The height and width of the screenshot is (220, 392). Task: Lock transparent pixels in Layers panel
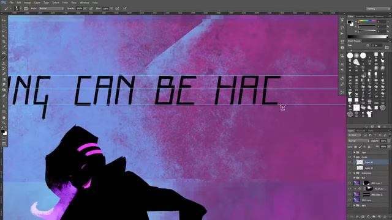coord(355,147)
